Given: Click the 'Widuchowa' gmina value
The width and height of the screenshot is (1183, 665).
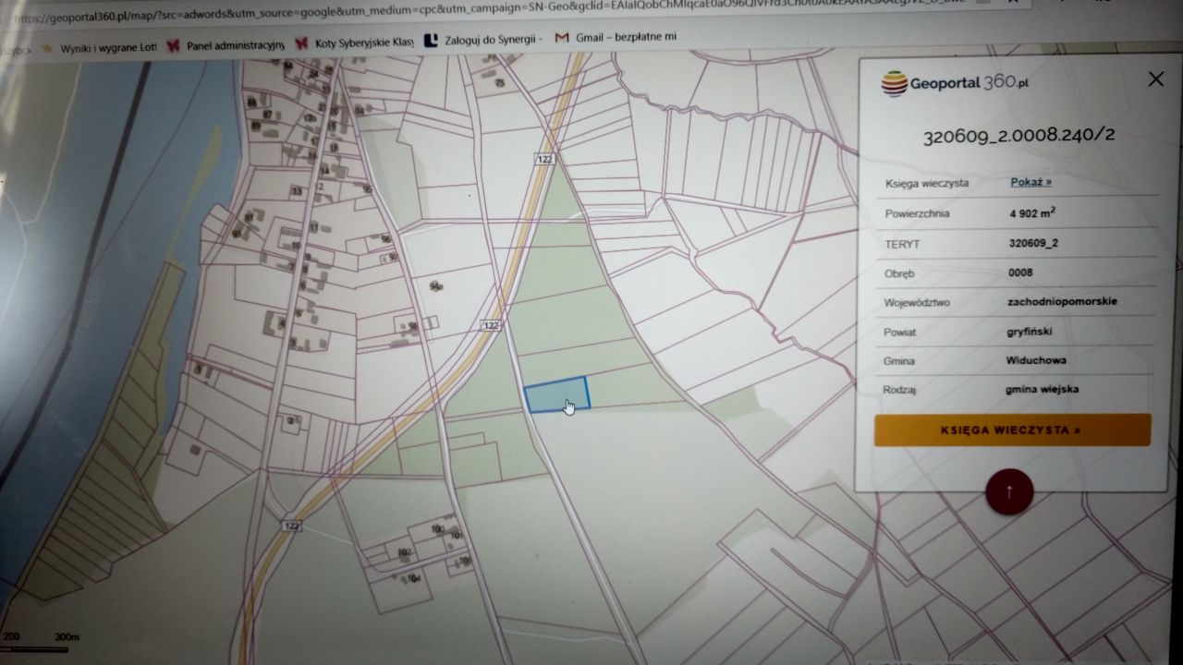Looking at the screenshot, I should 1035,360.
